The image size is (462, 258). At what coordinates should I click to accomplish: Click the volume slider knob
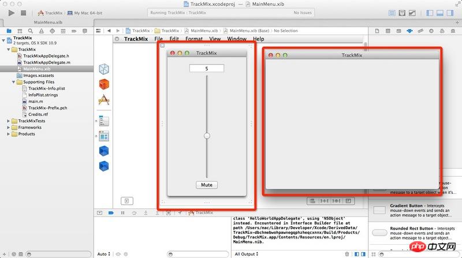tap(207, 136)
